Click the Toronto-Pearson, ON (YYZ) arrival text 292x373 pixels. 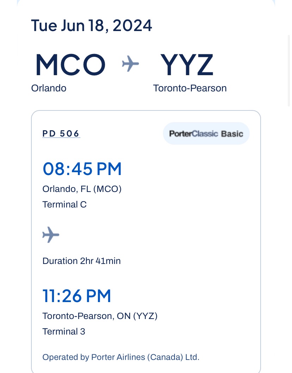click(100, 316)
